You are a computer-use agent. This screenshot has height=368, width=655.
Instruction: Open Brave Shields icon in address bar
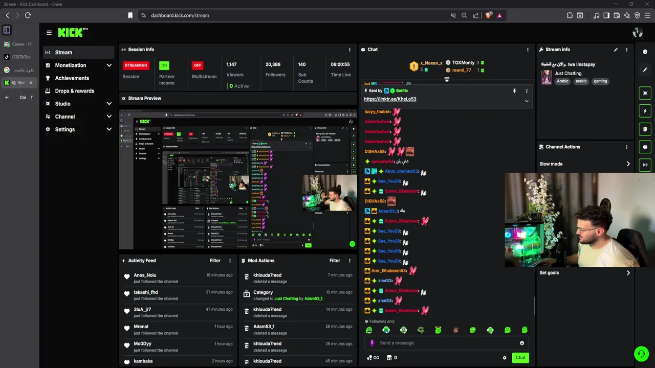[x=489, y=15]
